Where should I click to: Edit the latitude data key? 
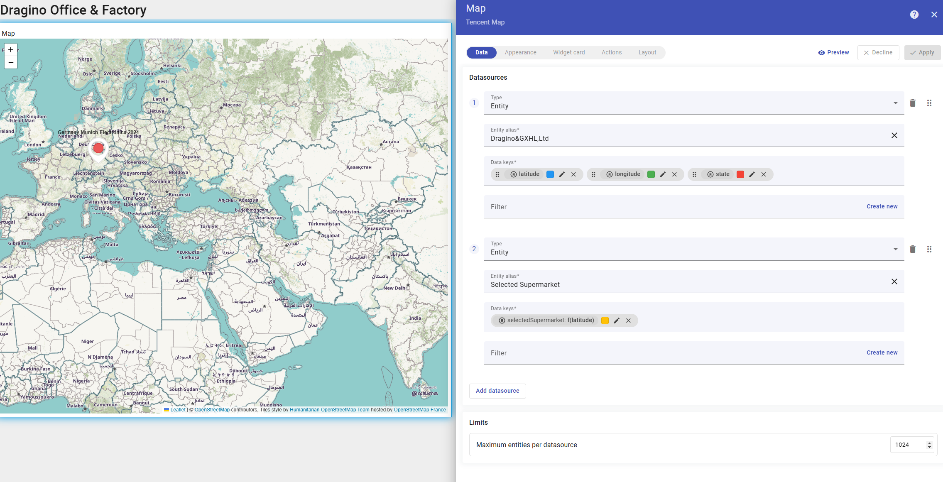click(562, 174)
